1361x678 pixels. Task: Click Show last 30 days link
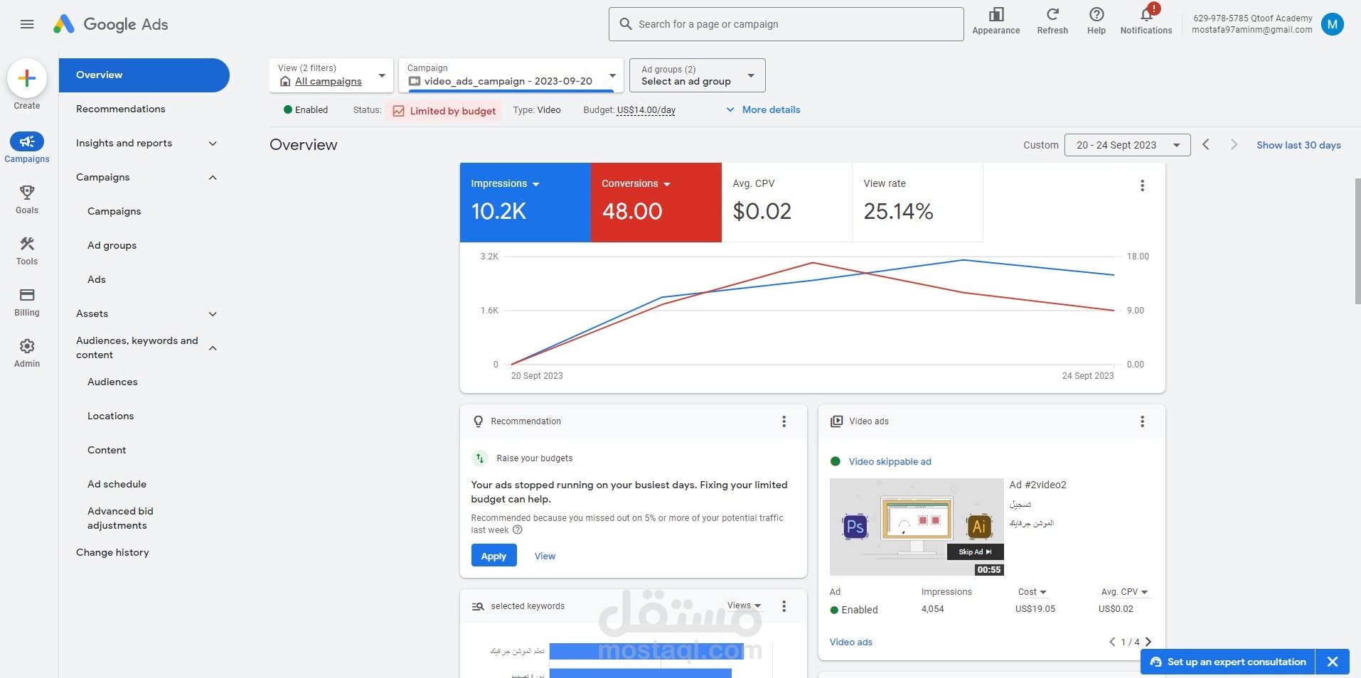tap(1298, 145)
